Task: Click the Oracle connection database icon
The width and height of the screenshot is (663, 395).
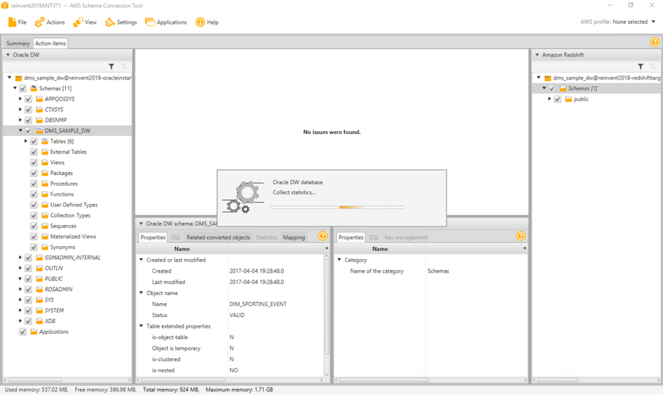Action: click(18, 78)
